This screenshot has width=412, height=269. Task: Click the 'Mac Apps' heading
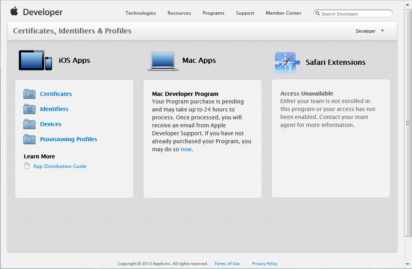click(199, 60)
